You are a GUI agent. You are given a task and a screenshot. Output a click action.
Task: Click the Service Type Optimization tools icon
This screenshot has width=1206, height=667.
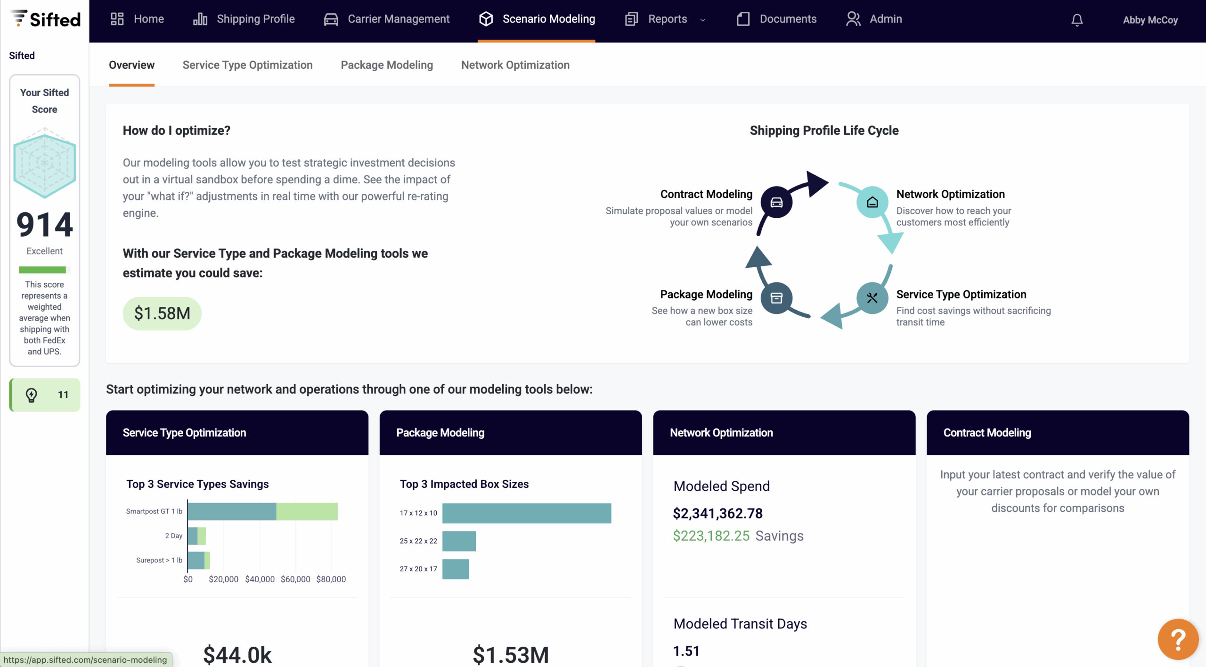click(x=872, y=298)
